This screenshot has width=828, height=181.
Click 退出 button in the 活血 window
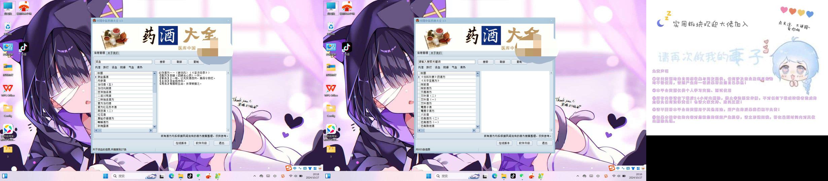tap(221, 143)
